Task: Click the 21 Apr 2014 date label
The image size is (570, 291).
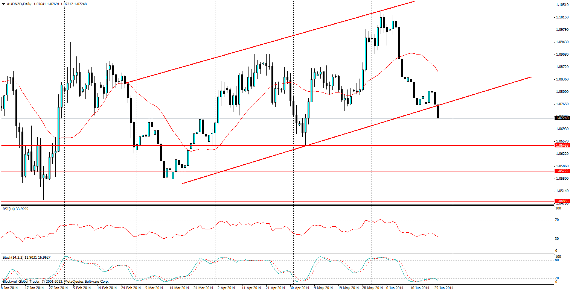Action: tap(275, 288)
